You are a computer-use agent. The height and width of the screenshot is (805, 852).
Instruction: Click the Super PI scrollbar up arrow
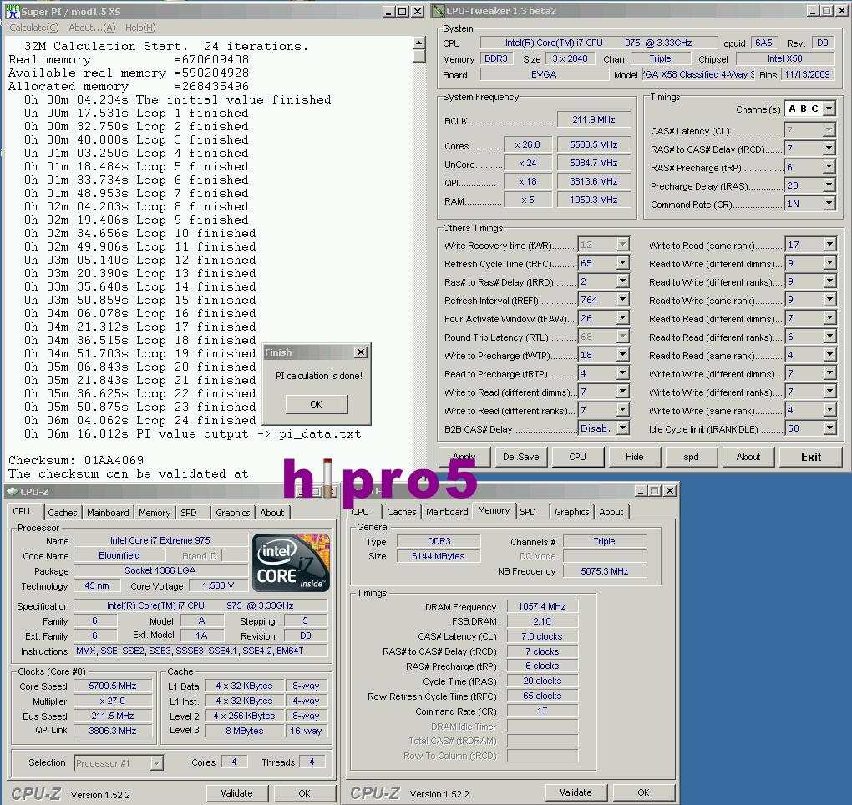tap(419, 43)
